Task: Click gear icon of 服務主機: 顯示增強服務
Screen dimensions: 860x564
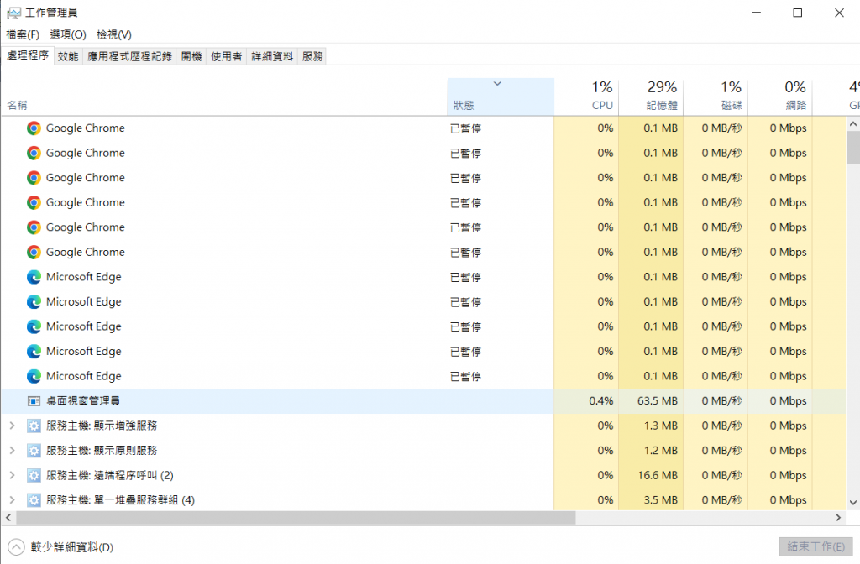Action: point(34,426)
